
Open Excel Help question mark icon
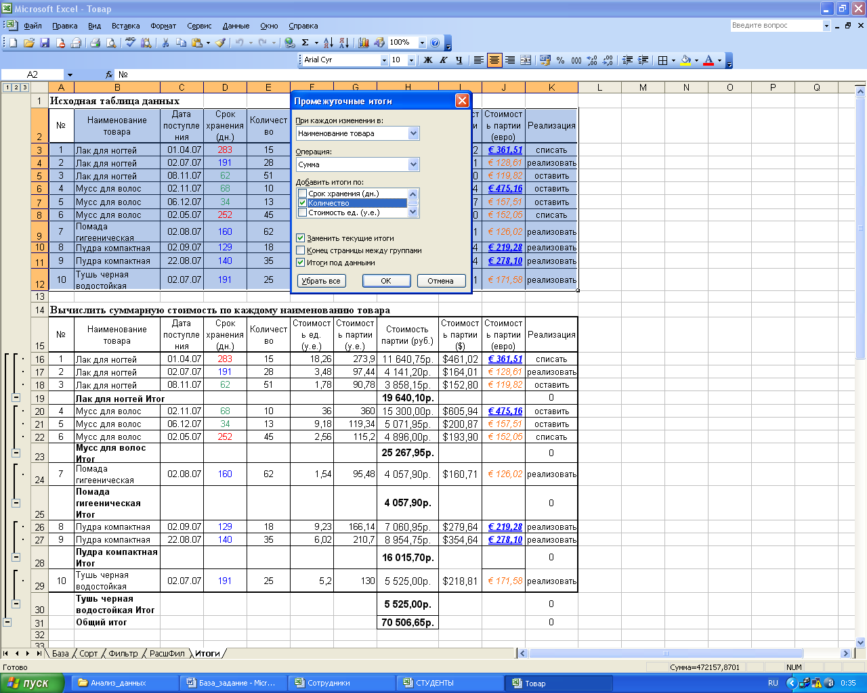(435, 43)
